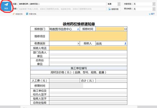Focus the 报修人电话 phone field
The image size is (157, 108).
88,48
